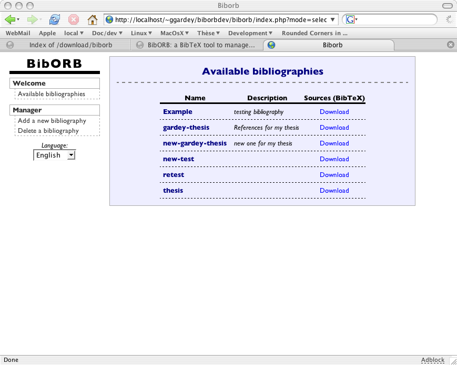Select Delete a bibliography in Manager
Image resolution: width=457 pixels, height=365 pixels.
(x=48, y=131)
